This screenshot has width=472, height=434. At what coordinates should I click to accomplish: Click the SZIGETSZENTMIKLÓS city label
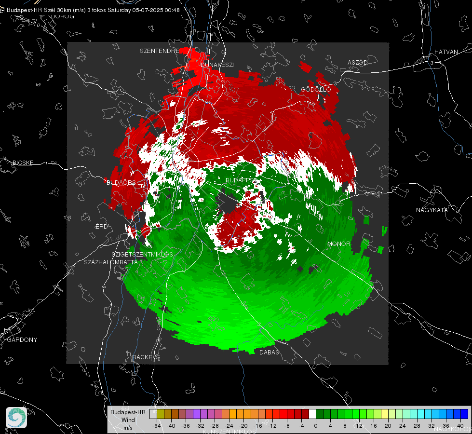click(x=142, y=254)
